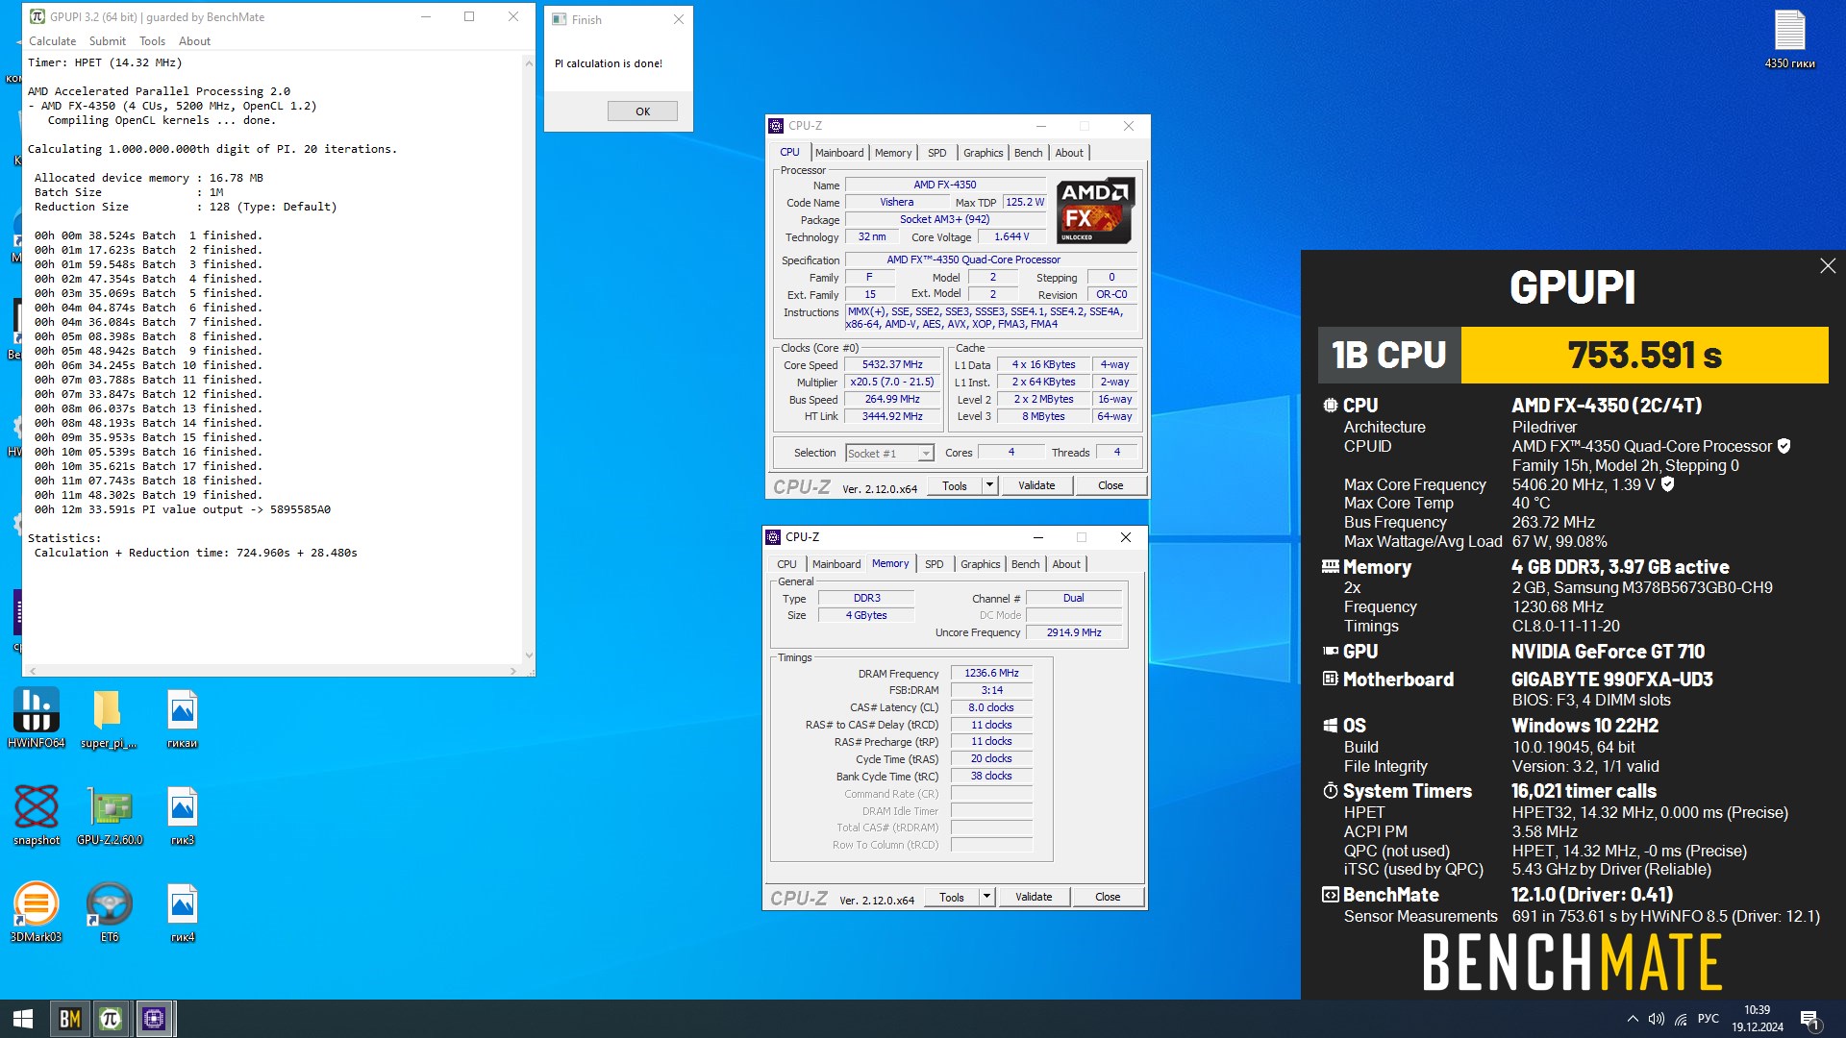1846x1038 pixels.
Task: Switch to CPU-Z in the taskbar
Action: (154, 1019)
